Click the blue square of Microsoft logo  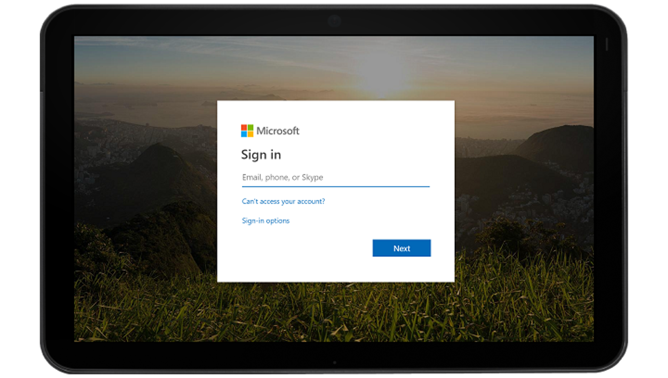(244, 134)
